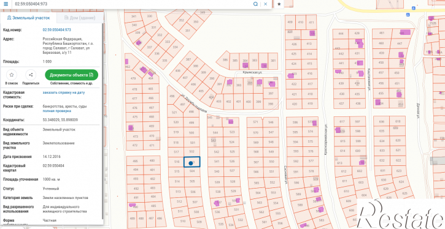Click the ул. Дружбы Народов label
This screenshot has height=229, width=445.
[195, 103]
